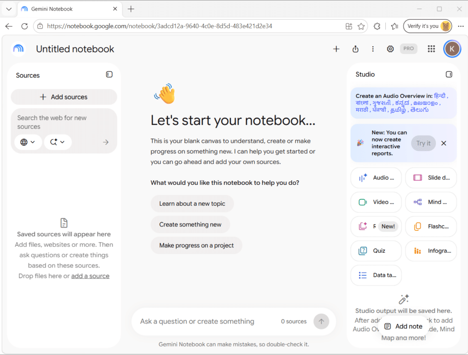Viewport: 468px width, 355px height.
Task: Dismiss the interactive reports banner
Action: [x=444, y=143]
